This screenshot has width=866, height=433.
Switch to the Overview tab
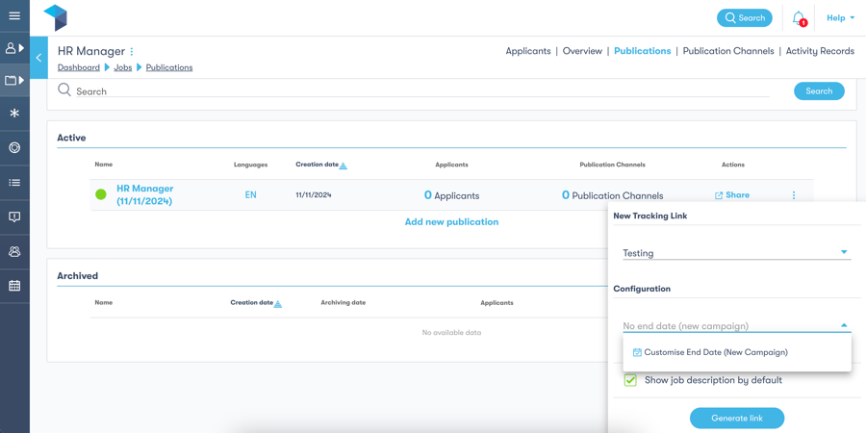click(582, 51)
